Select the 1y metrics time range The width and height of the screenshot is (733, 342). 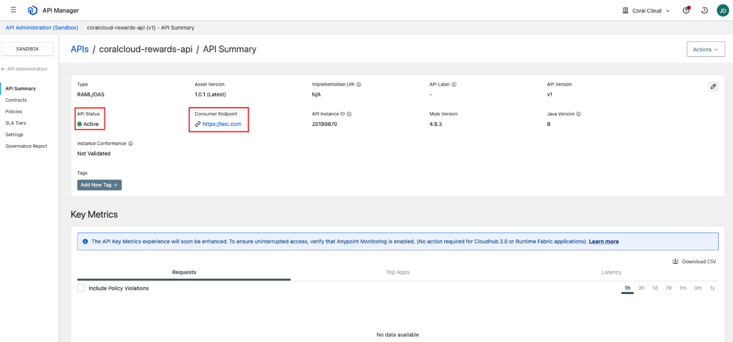click(x=712, y=288)
